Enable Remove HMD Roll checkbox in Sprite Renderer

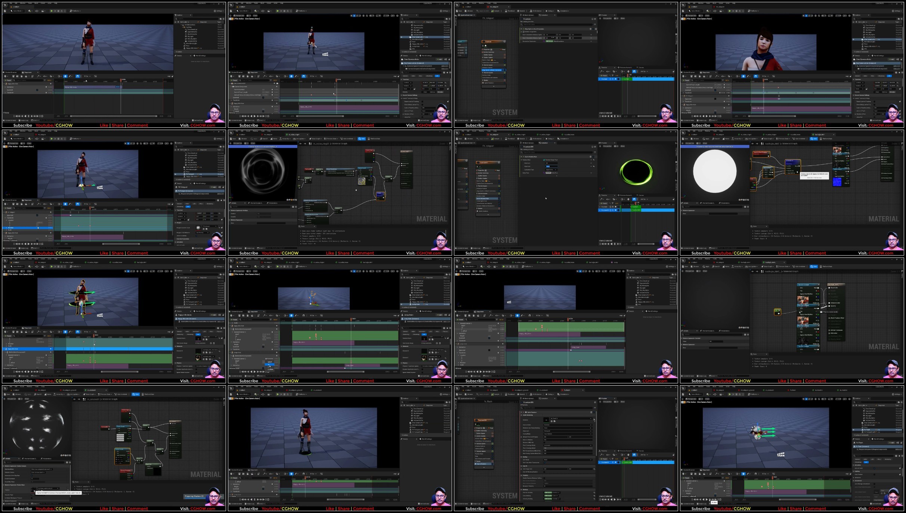point(544,442)
